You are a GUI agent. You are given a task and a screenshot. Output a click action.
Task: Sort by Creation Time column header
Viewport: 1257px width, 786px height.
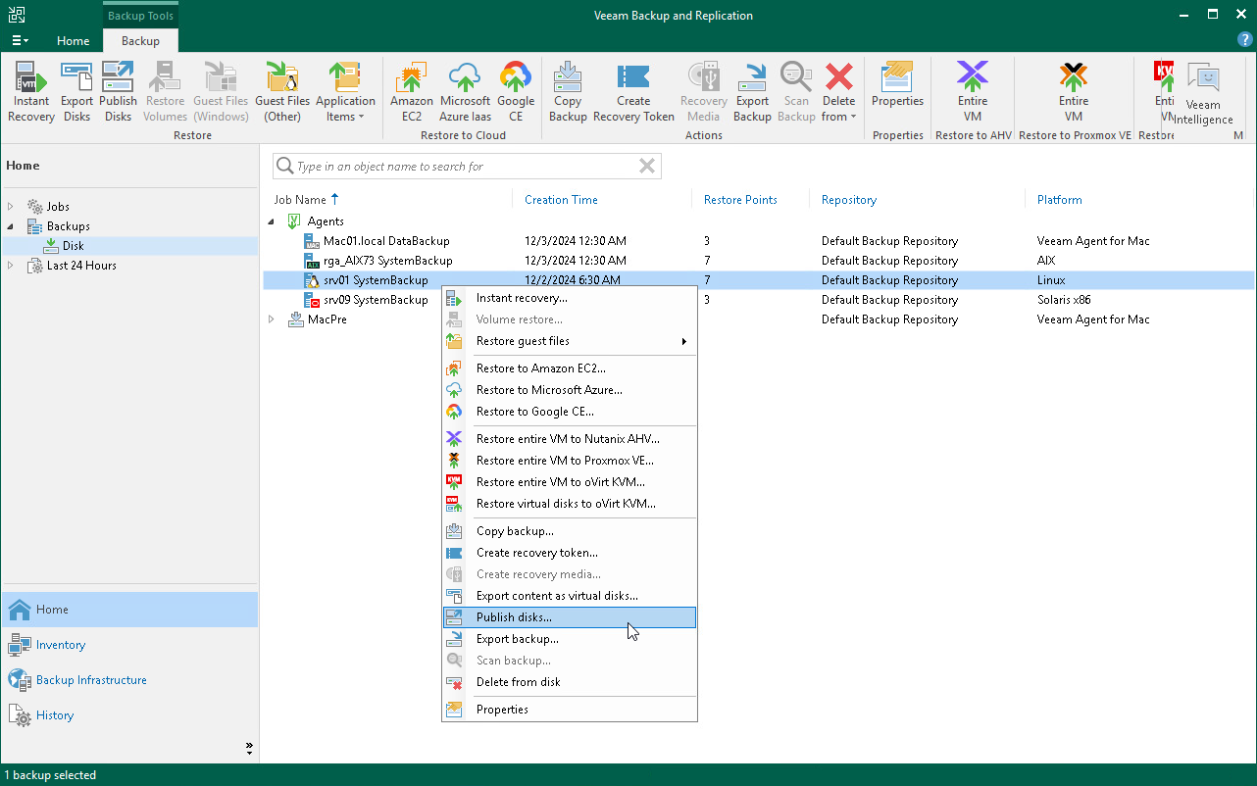(561, 200)
